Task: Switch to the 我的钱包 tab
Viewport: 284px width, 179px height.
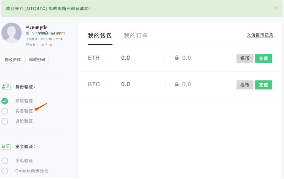Action: [x=100, y=35]
